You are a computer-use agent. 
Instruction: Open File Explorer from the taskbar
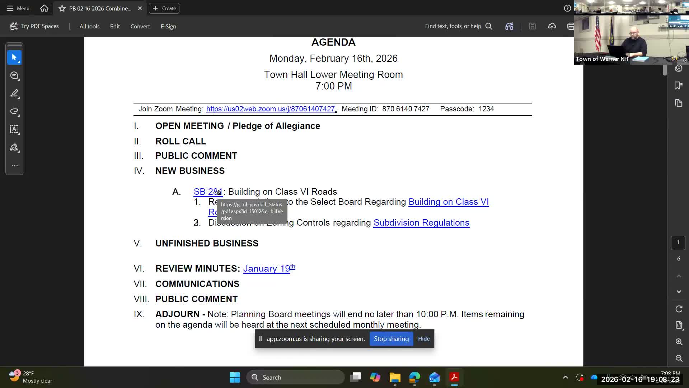tap(395, 377)
